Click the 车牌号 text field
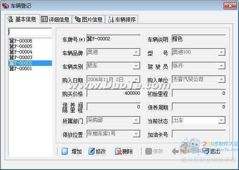Image resolution: width=239 pixels, height=170 pixels. coord(113,39)
